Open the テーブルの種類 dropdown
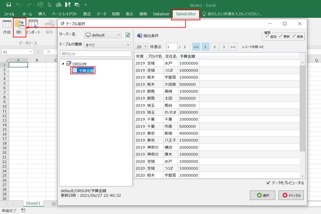Image resolution: width=321 pixels, height=214 pixels. [x=107, y=45]
